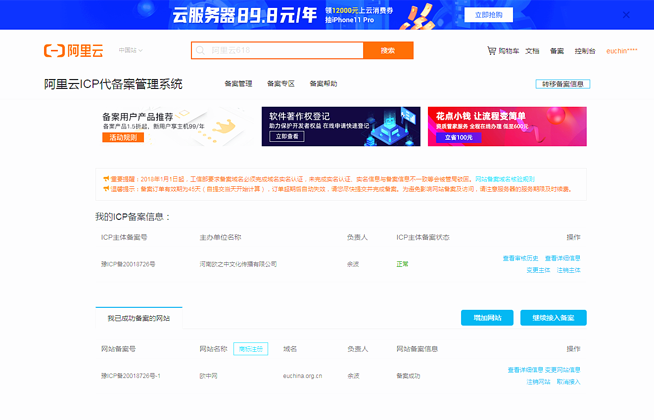Screen dimensions: 654x420
Task: Select the 我已成功备案的网站 tab
Action: click(139, 318)
